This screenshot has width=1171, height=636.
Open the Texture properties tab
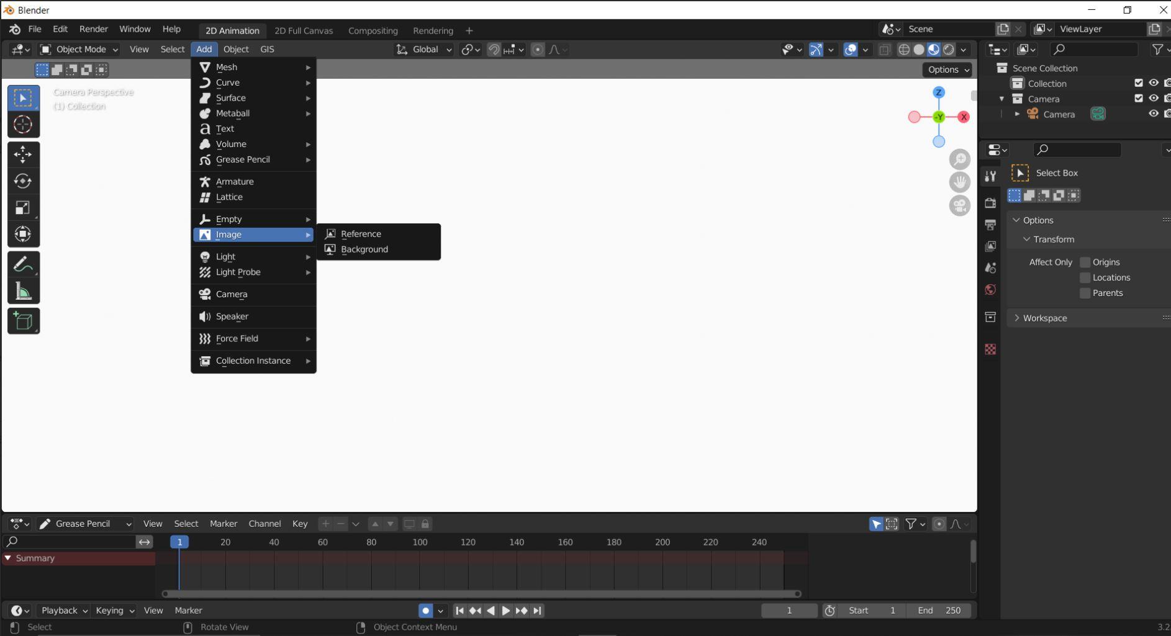point(990,349)
